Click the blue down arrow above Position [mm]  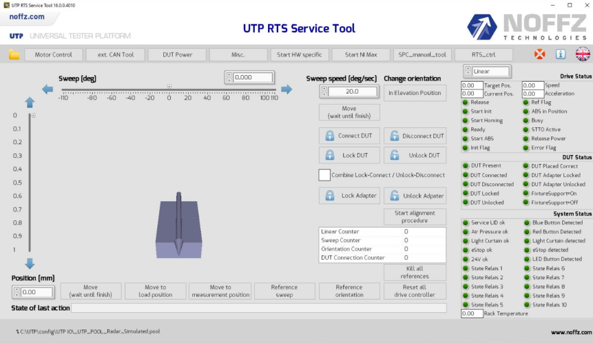tap(29, 264)
